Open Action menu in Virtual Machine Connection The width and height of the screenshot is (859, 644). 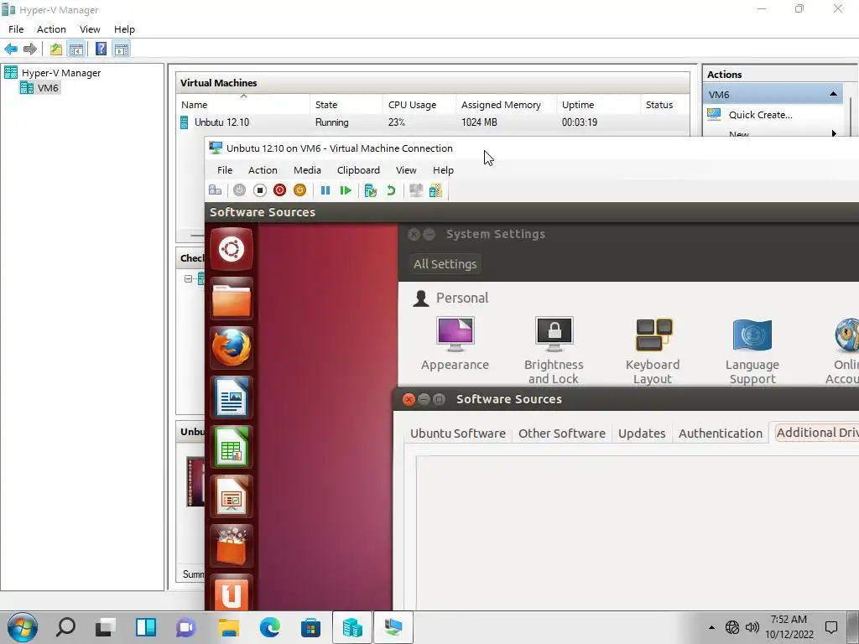coord(263,170)
